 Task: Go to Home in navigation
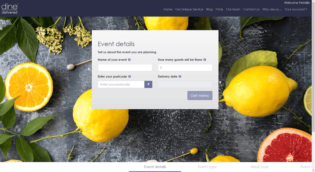click(x=168, y=9)
